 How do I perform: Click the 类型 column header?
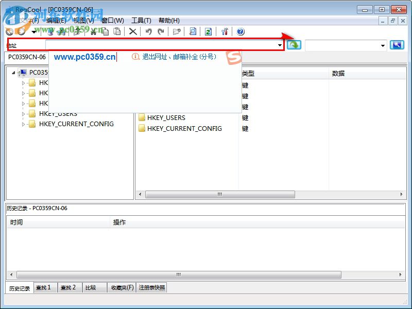(284, 73)
